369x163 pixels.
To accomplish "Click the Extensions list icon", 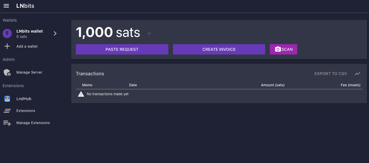I will (7, 111).
